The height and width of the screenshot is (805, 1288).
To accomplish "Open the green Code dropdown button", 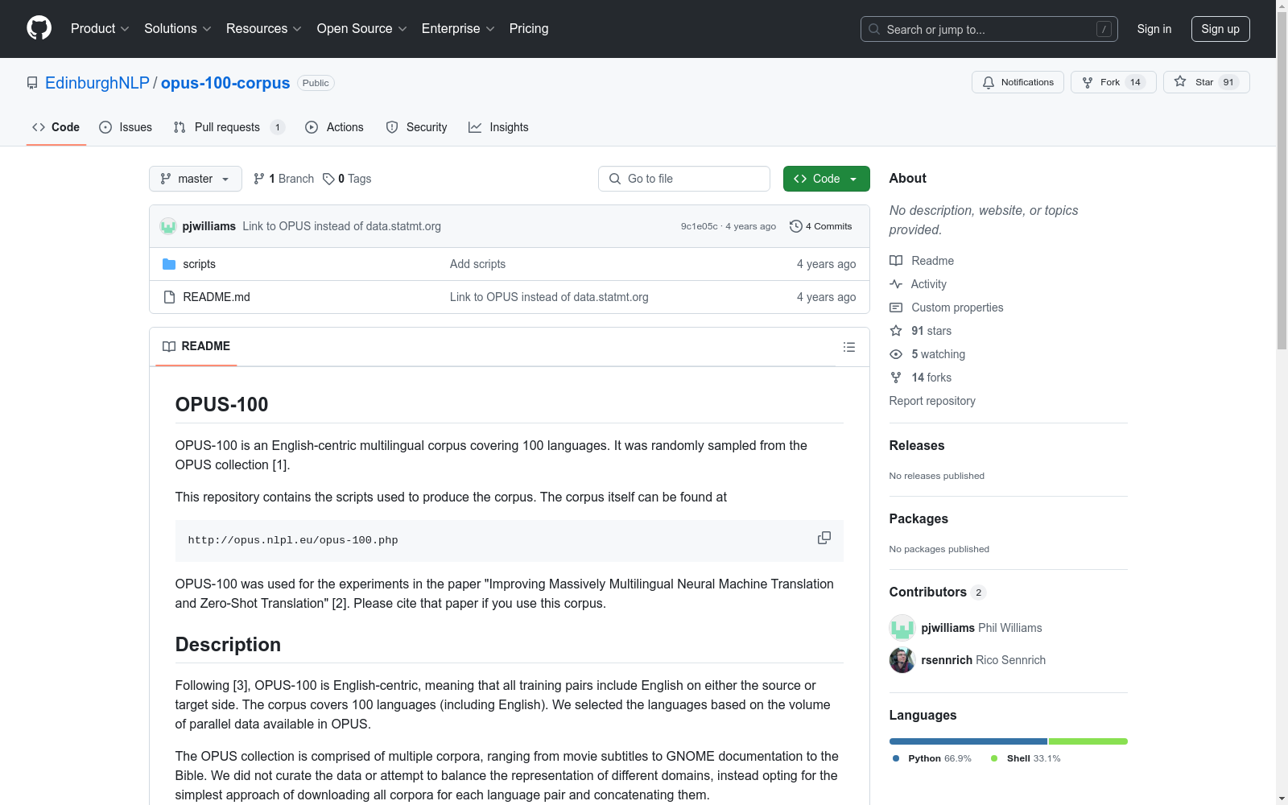I will tap(827, 179).
